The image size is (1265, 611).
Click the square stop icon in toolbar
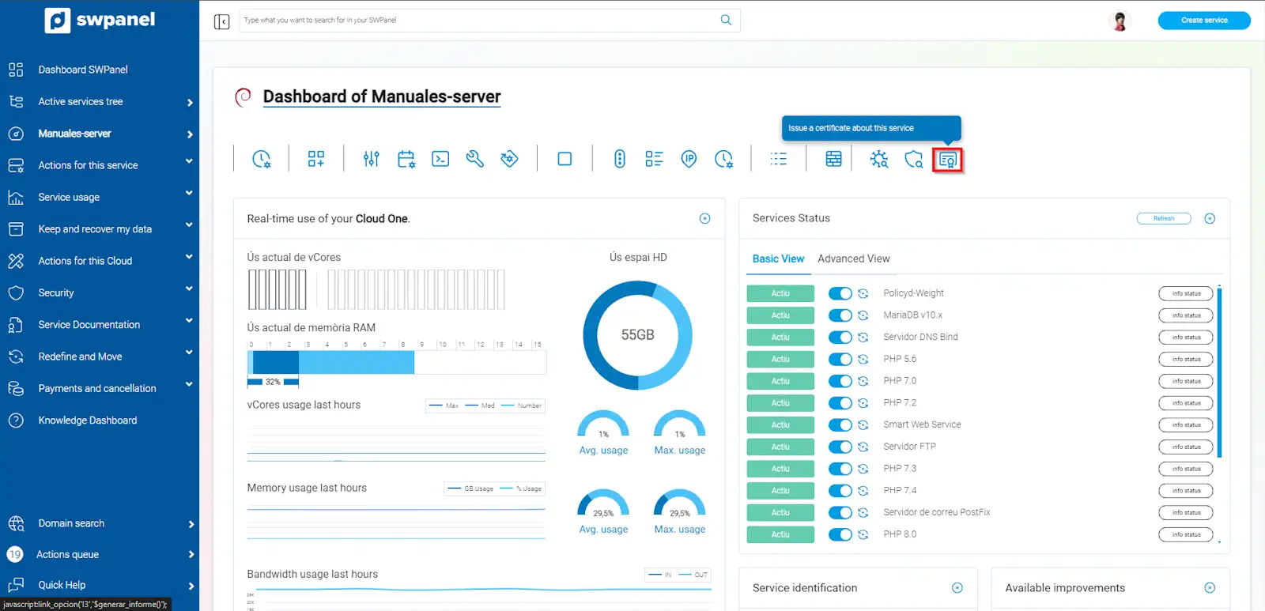coord(565,159)
